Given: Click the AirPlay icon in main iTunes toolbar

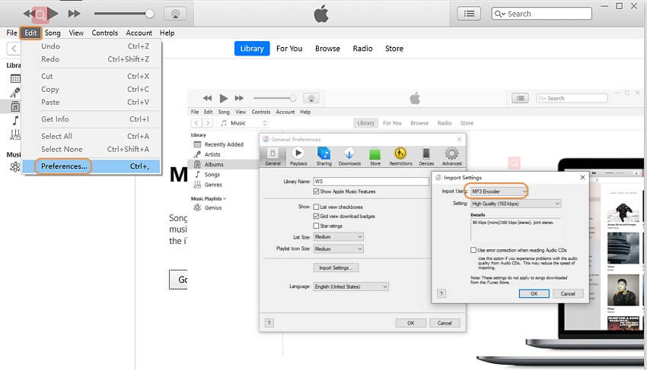Looking at the screenshot, I should [x=175, y=14].
